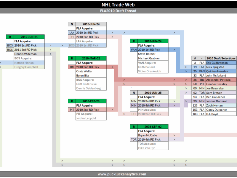Click the LAK 2010 1st RD Pick cell
This screenshot has height=178, width=237.
tap(91, 33)
